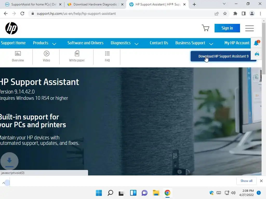The height and width of the screenshot is (199, 266).
Task: Close the Download Hardware Diagnostic tab
Action: tap(122, 4)
